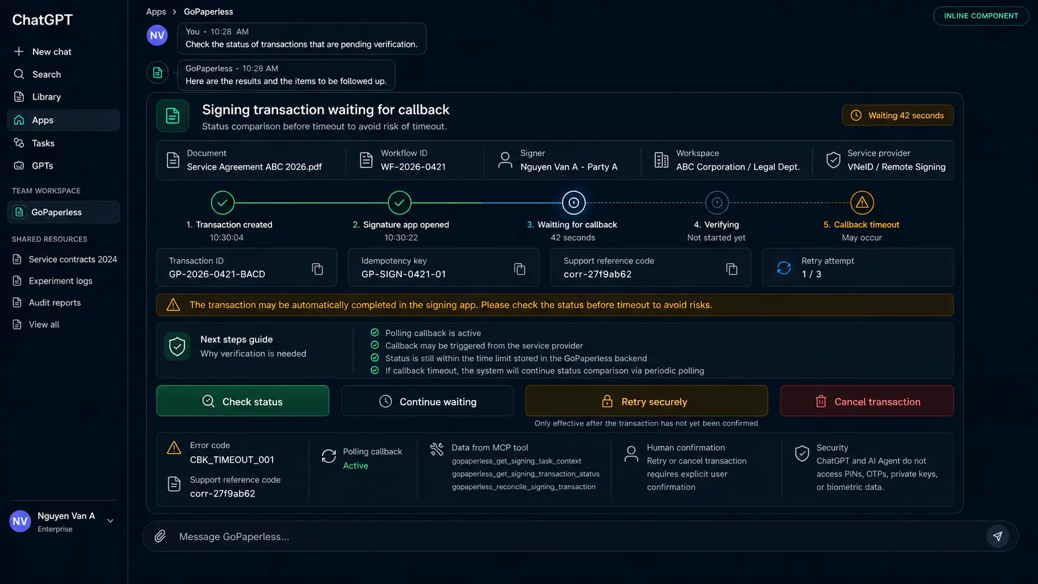Click the Signature app opened checkmark step

pos(399,202)
